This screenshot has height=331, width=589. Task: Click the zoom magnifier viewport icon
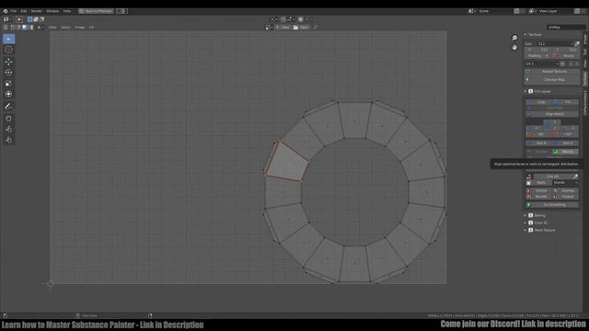(x=514, y=38)
